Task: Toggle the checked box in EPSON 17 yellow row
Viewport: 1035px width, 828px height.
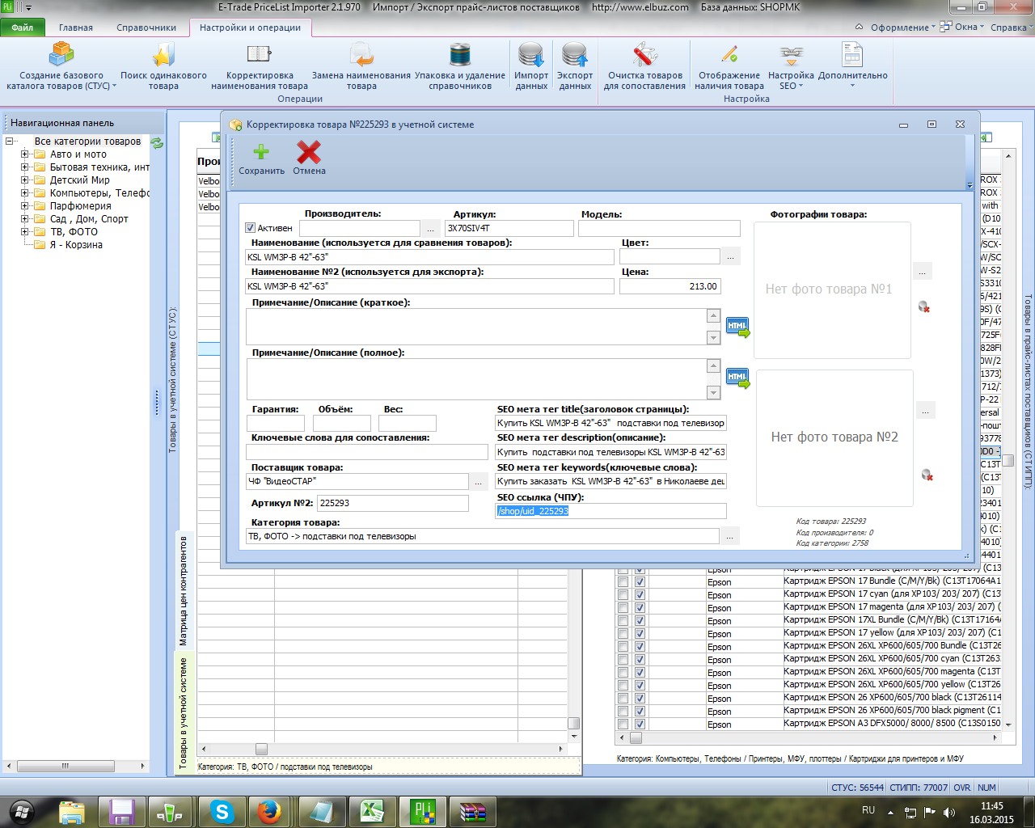Action: 640,633
